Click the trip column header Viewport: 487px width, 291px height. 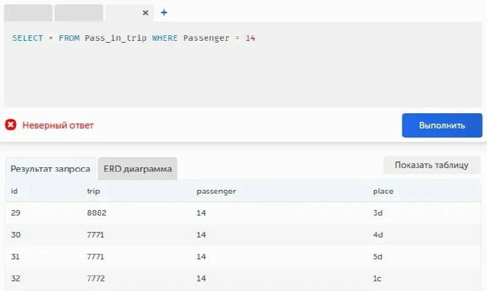(93, 191)
